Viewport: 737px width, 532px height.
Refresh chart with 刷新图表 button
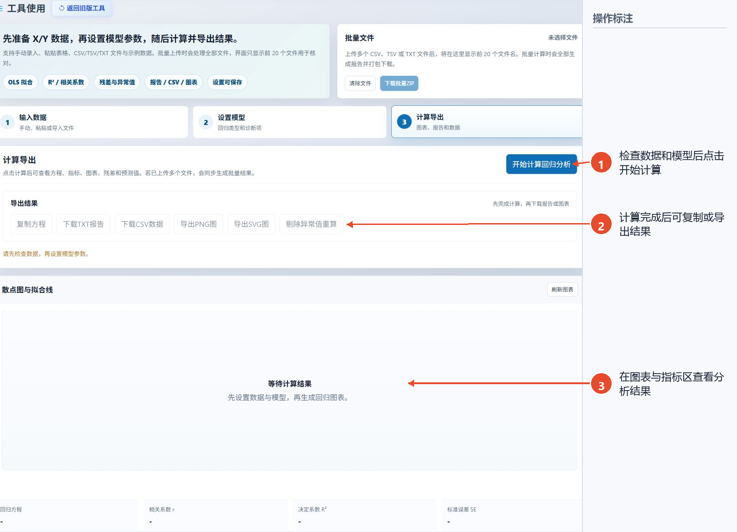pos(562,289)
